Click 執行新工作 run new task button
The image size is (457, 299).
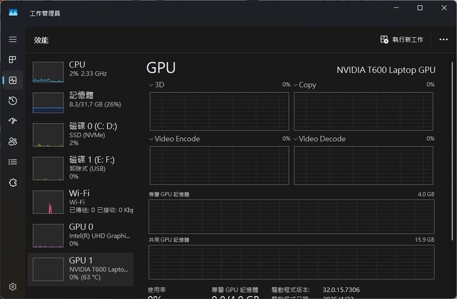tap(402, 39)
